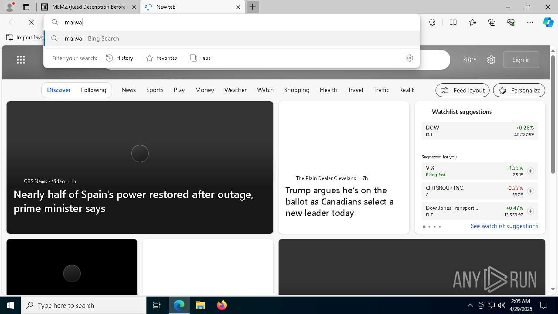Click the taskbar search box
This screenshot has height=314, width=558.
click(84, 305)
